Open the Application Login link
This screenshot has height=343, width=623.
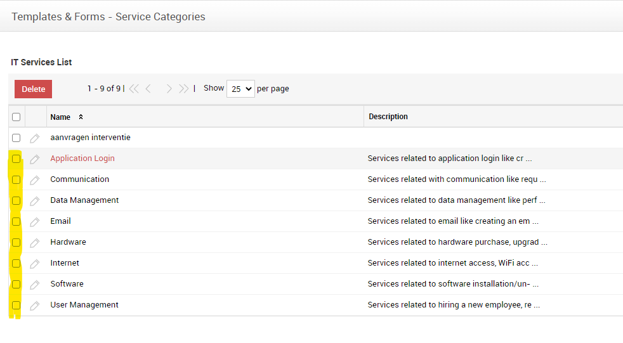[x=82, y=159]
